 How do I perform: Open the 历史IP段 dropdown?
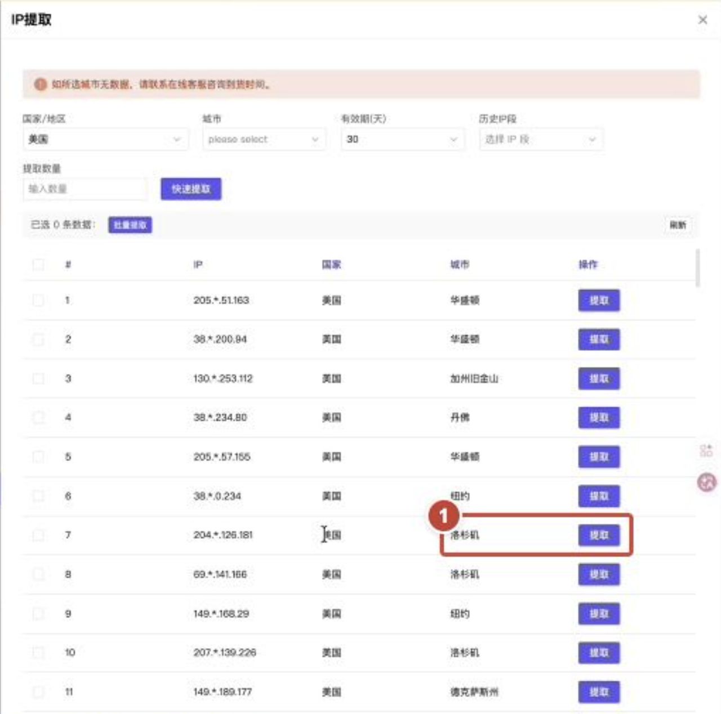pos(541,139)
